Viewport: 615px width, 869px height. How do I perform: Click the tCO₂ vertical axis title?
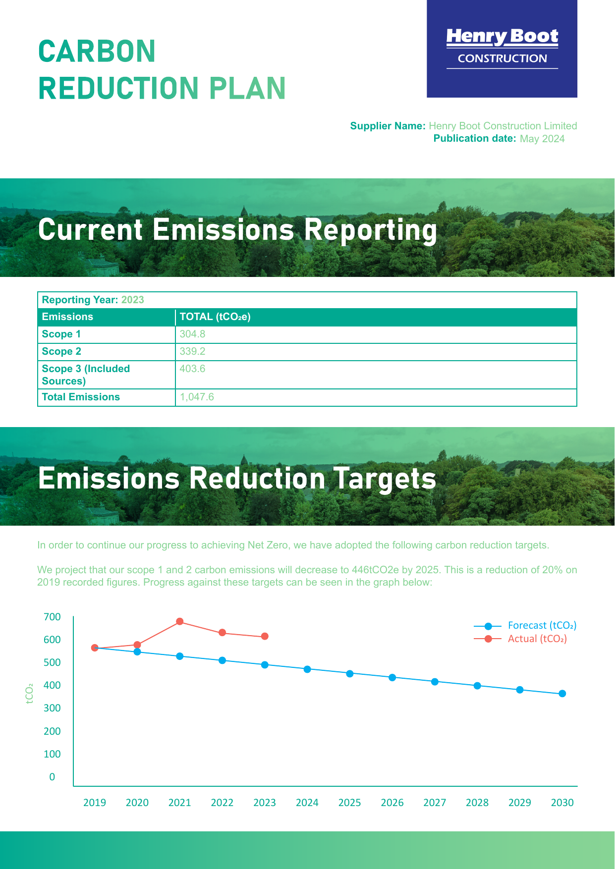tap(29, 694)
